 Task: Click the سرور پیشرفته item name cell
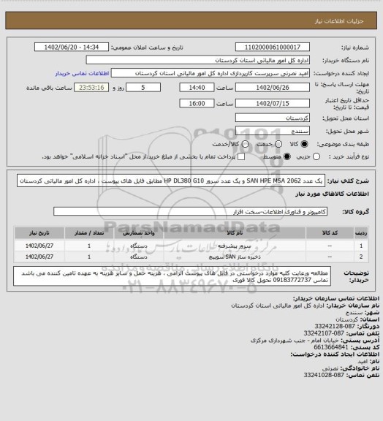(x=235, y=246)
